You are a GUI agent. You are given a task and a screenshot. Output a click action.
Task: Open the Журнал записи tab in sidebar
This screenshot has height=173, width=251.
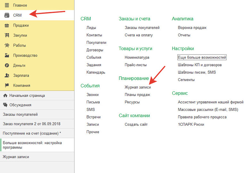click(37, 157)
